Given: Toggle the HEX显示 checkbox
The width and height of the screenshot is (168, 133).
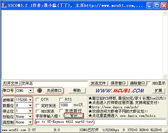Looking at the screenshot, I should pos(149,83).
